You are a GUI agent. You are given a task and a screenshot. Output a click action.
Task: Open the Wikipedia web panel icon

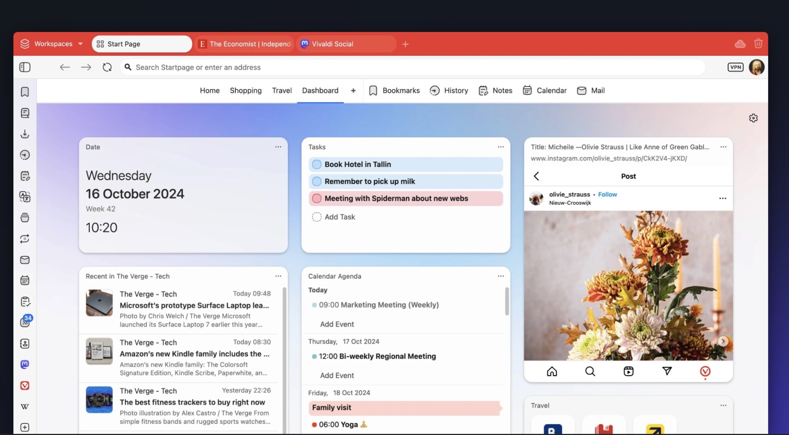point(25,407)
